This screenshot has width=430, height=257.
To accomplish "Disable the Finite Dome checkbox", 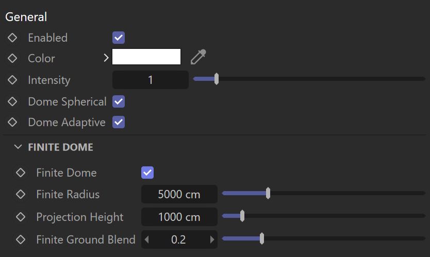I will pyautogui.click(x=147, y=173).
